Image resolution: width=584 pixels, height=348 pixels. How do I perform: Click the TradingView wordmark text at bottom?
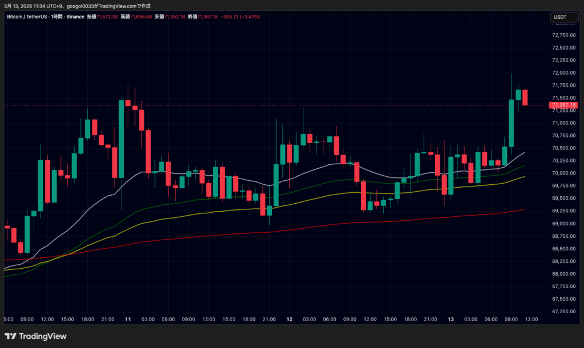point(43,337)
